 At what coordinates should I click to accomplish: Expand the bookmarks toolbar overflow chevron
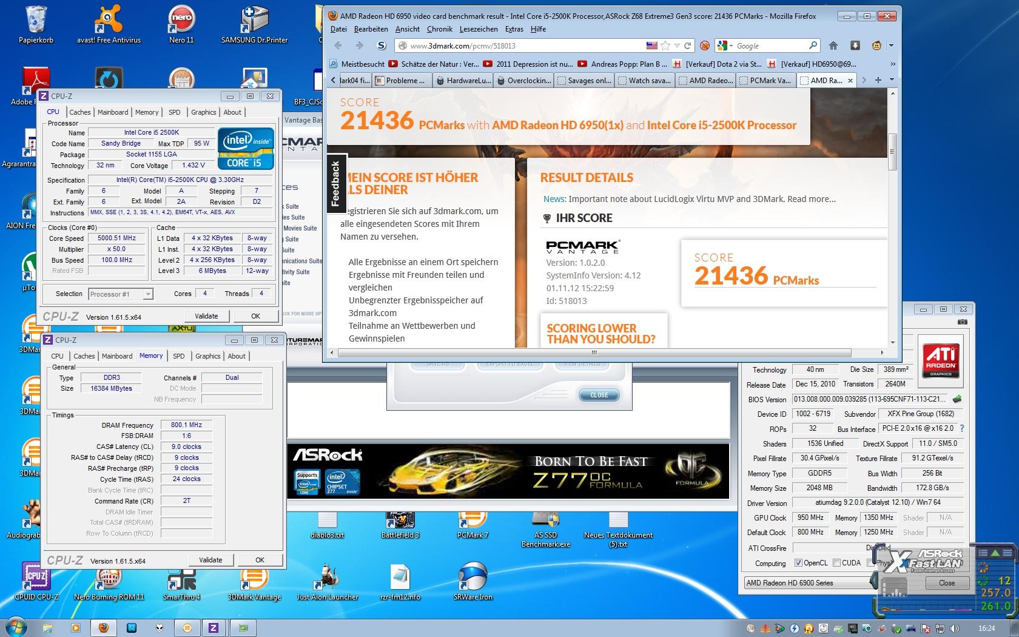click(893, 64)
